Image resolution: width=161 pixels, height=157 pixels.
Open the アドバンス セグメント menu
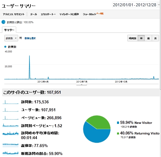14,14
